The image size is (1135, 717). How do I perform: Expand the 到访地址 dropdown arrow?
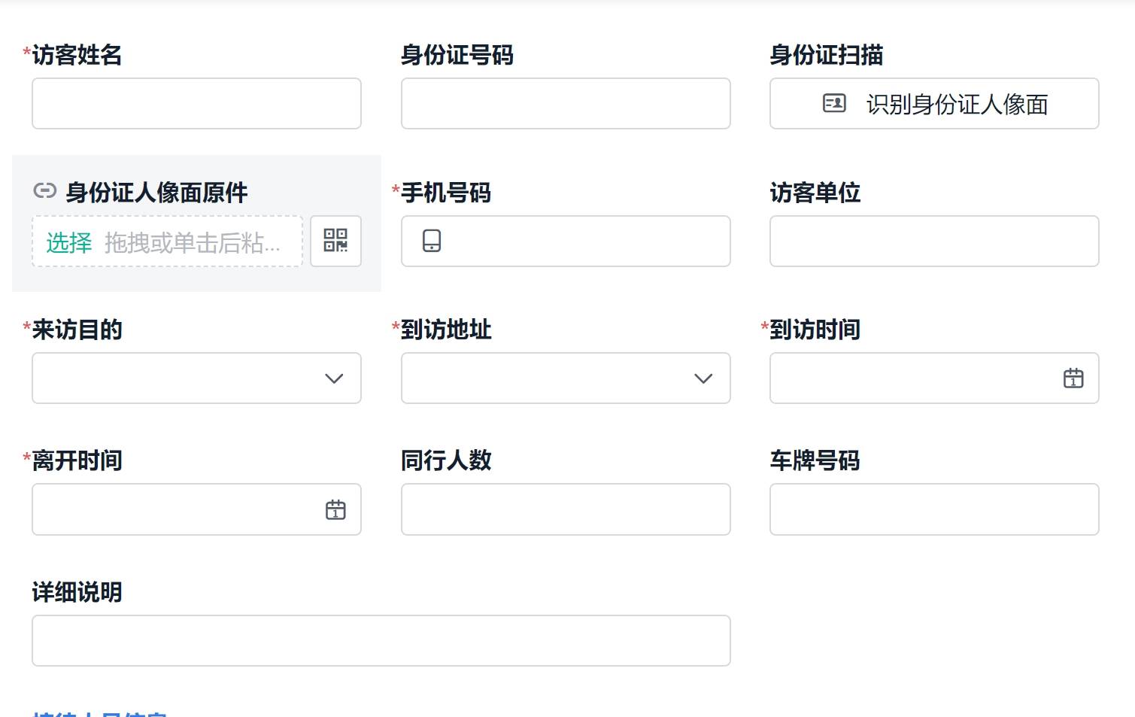coord(703,378)
